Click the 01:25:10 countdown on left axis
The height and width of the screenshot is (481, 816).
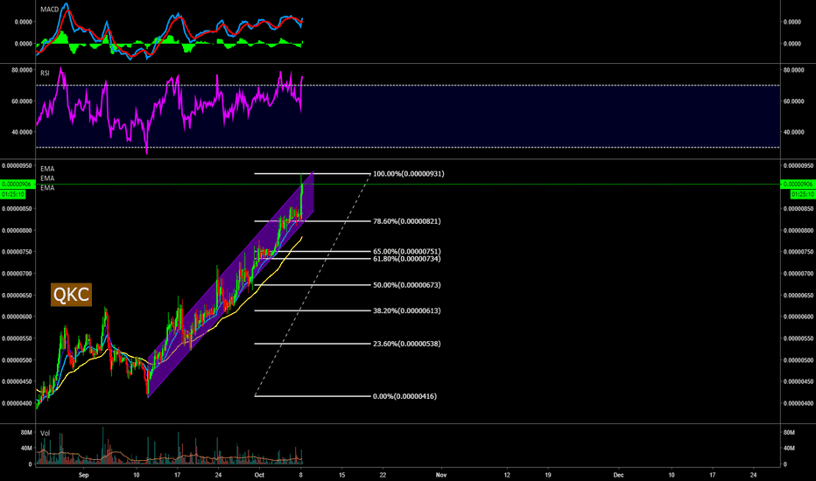click(13, 194)
